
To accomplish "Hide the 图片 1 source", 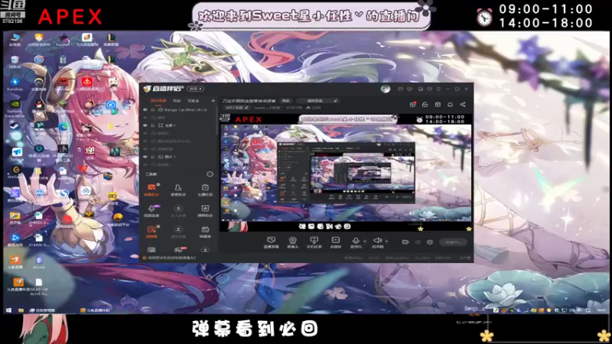I will [145, 157].
